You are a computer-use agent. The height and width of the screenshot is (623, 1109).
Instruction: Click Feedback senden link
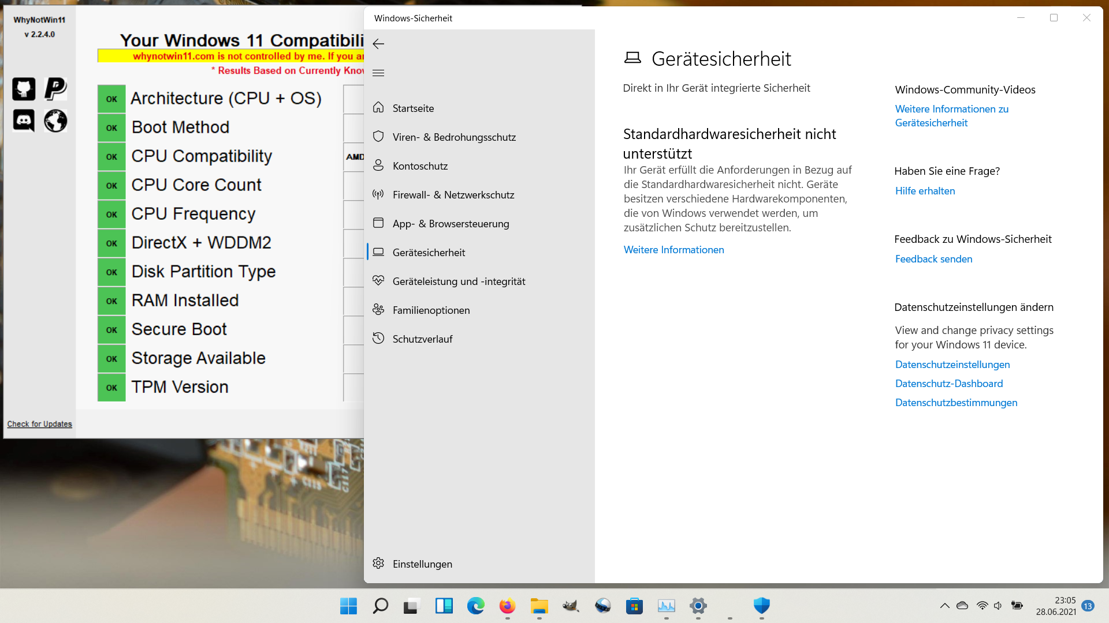(933, 259)
